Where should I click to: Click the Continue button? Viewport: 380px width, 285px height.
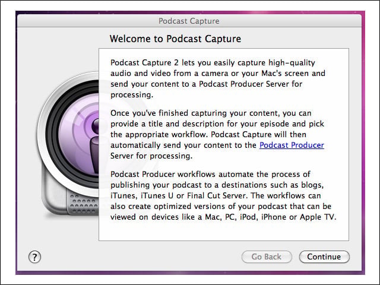pos(324,256)
